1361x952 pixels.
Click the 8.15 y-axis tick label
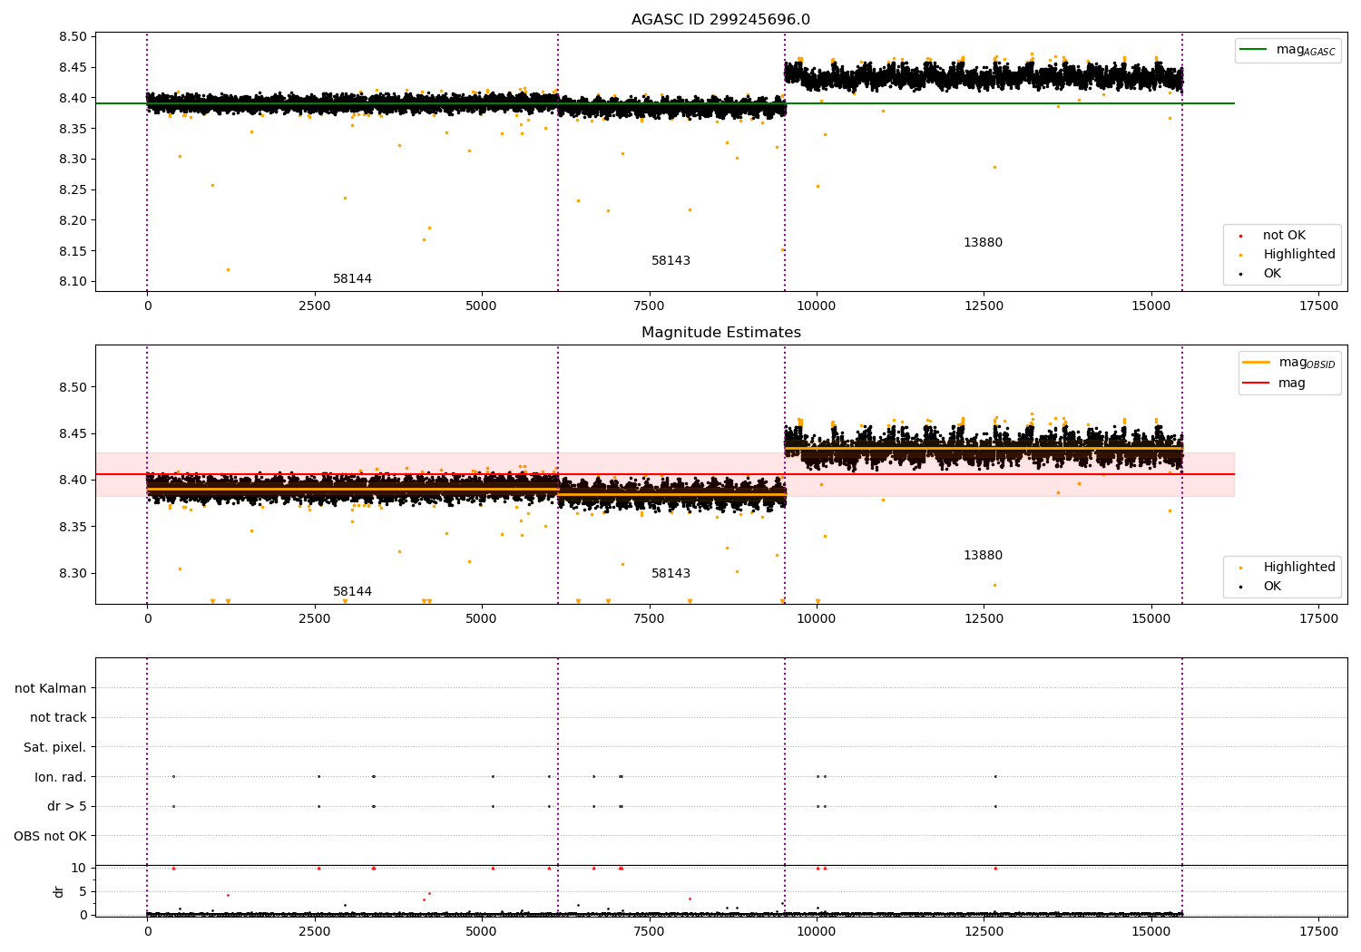[73, 251]
